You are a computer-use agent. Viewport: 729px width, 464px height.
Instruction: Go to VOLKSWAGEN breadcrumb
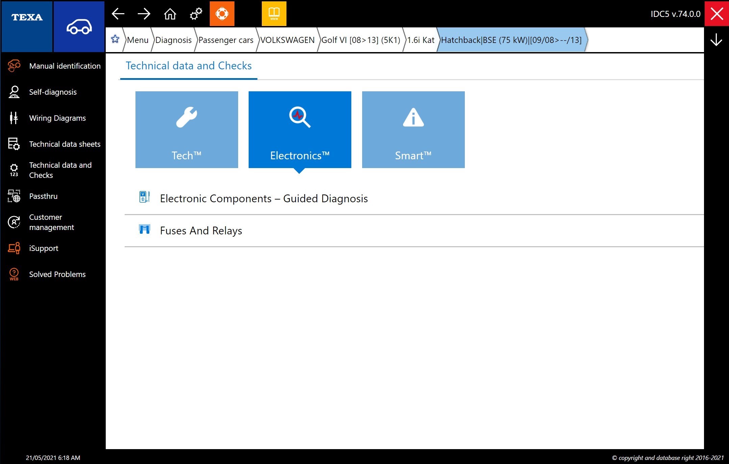point(287,40)
